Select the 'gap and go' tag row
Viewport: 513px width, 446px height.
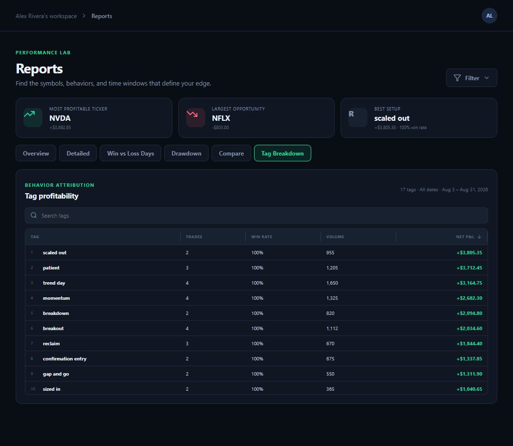[256, 374]
